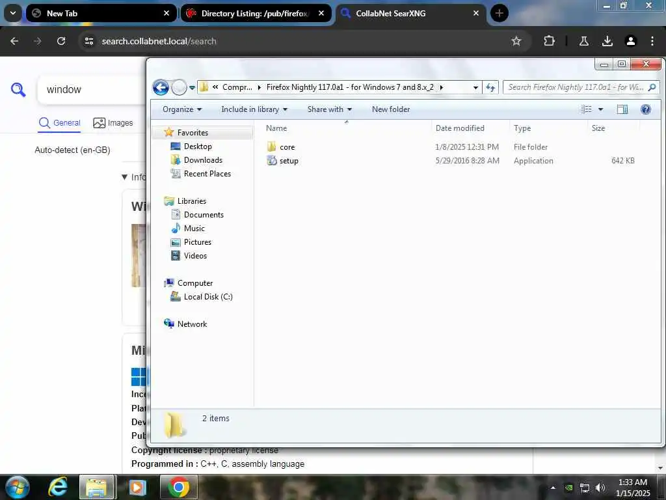Open the Explorer recent pages dropdown arrow
Screen dimensions: 666x500
tap(192, 88)
